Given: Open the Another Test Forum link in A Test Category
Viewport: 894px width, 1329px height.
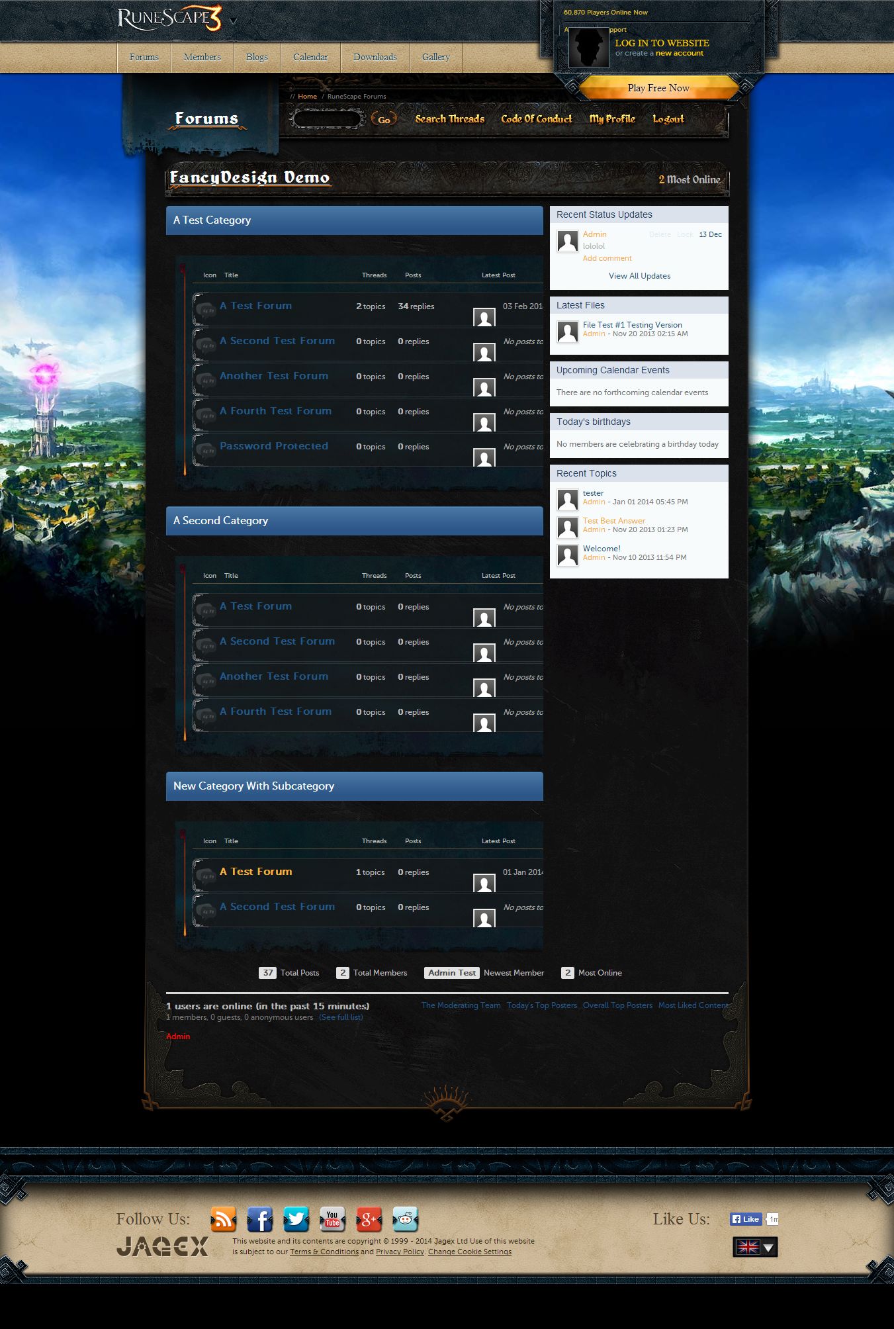Looking at the screenshot, I should tap(274, 376).
